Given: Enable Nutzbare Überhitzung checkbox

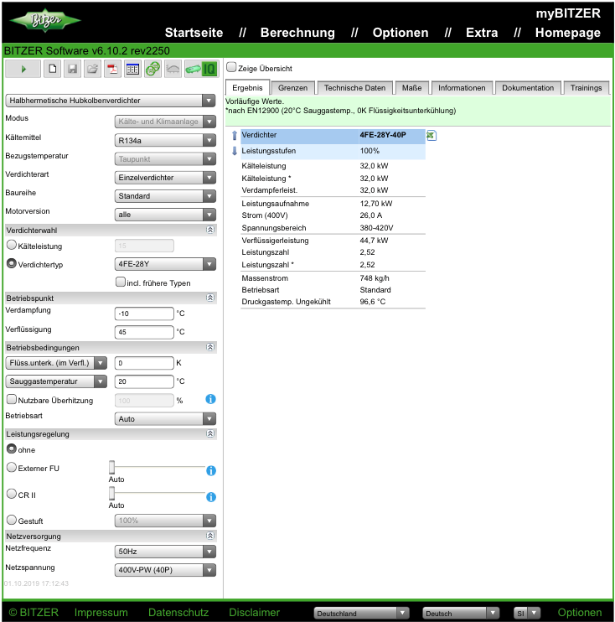Looking at the screenshot, I should pyautogui.click(x=12, y=399).
